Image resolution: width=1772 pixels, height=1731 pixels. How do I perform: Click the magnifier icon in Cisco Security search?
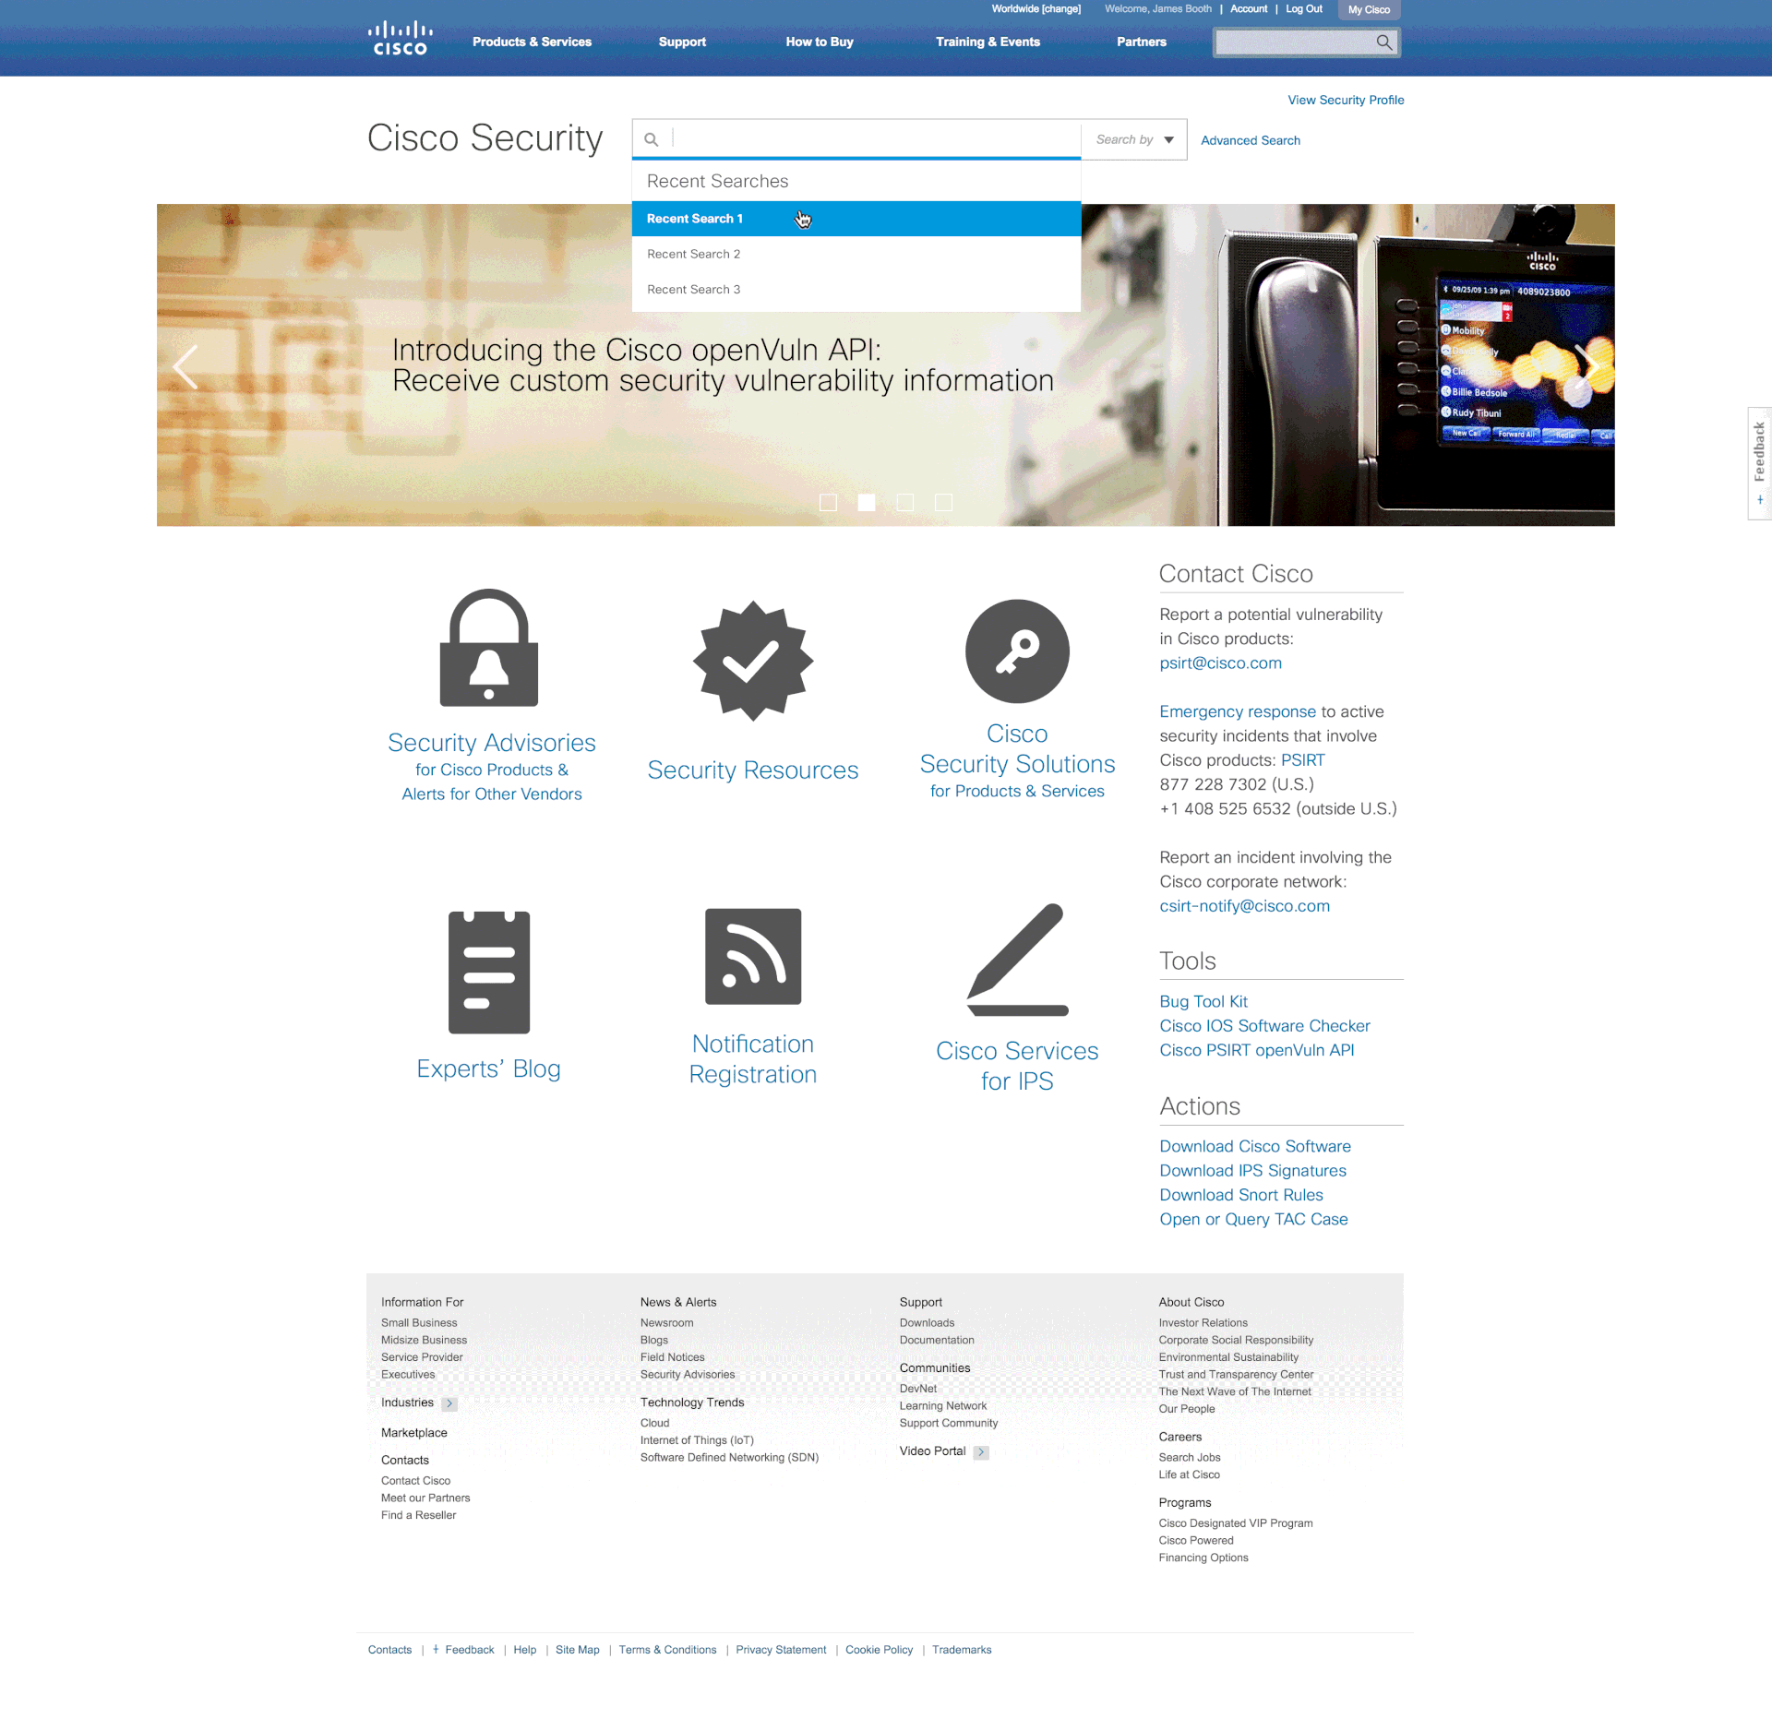[652, 139]
